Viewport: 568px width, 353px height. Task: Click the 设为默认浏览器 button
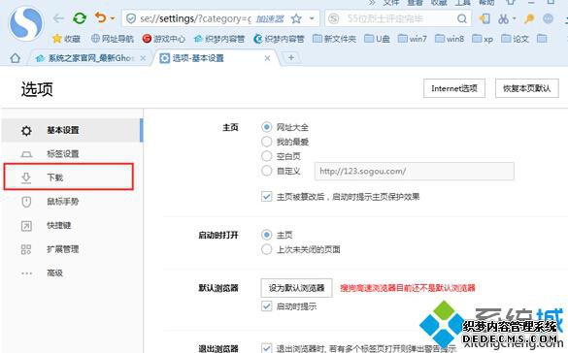coord(296,288)
